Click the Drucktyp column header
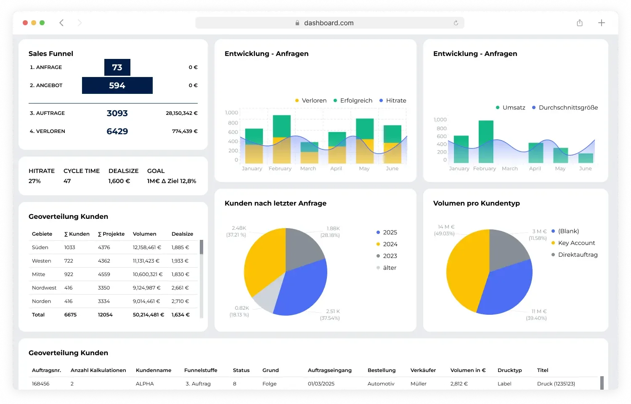631x404 pixels. (x=510, y=370)
